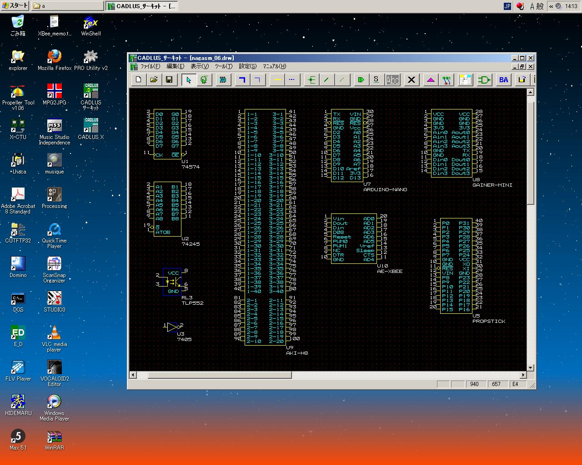Screen dimensions: 582x465
Task: Click the ARDUINO-NANO component label
Action: (x=385, y=189)
